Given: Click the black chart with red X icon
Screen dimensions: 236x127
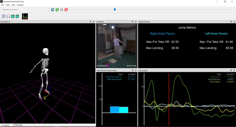Looking at the screenshot, I should (25, 16).
